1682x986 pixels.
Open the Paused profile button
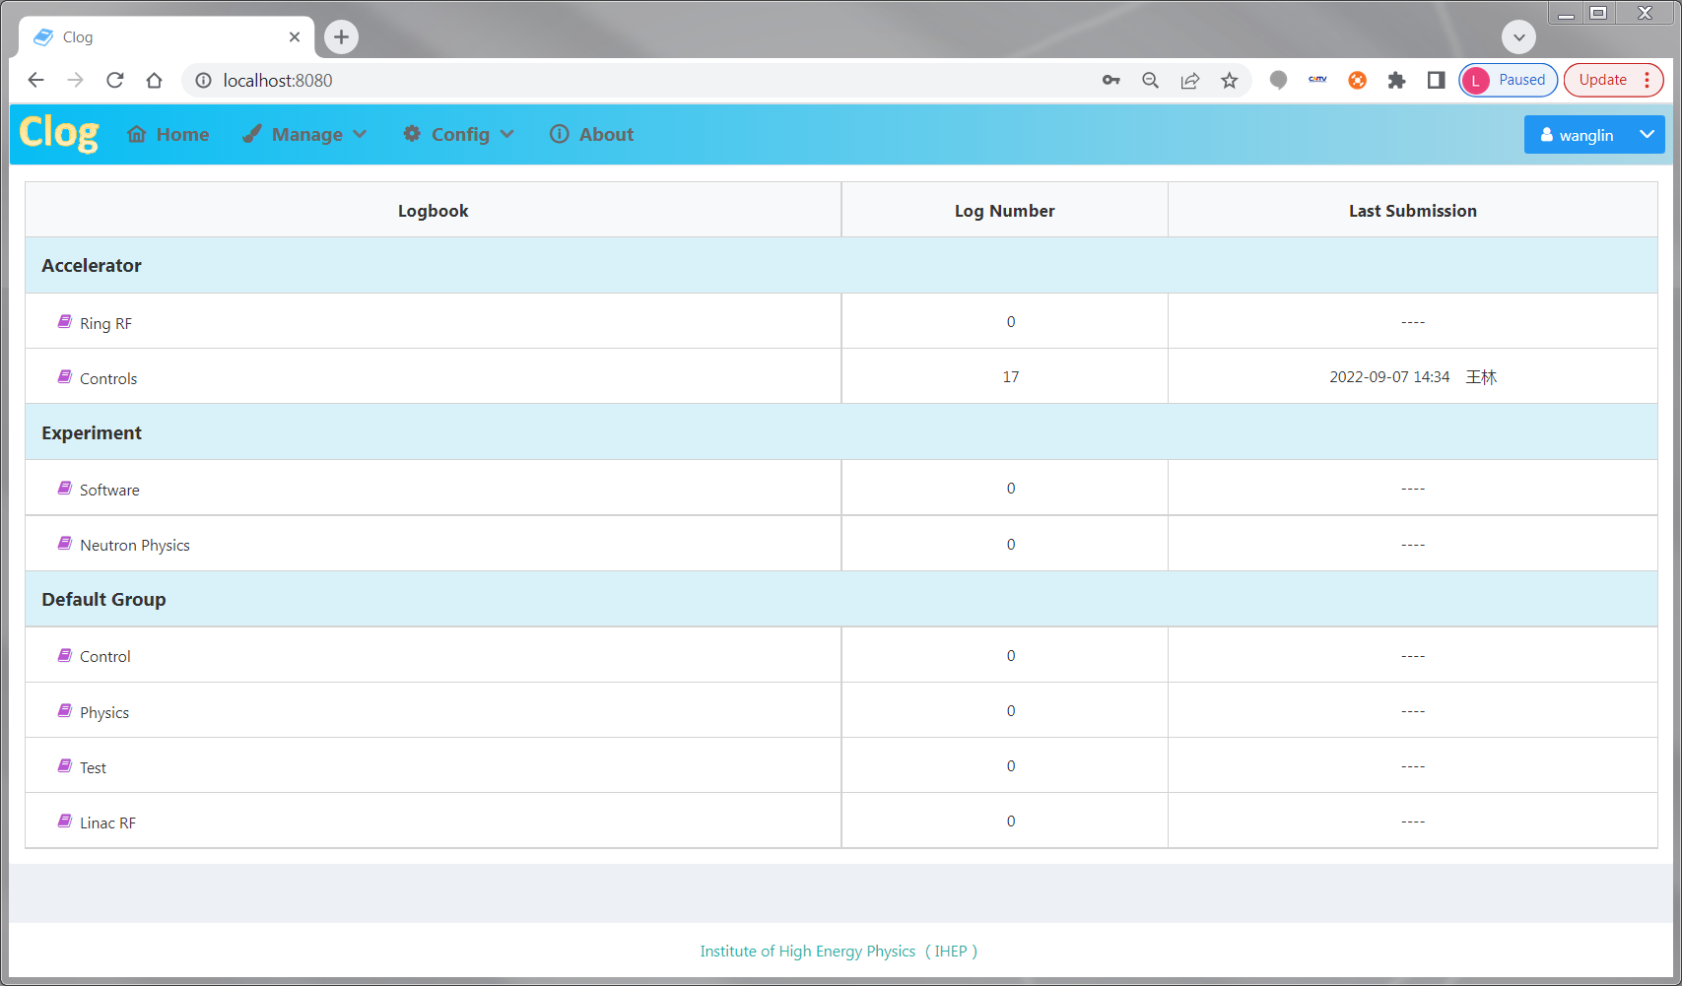click(x=1508, y=80)
